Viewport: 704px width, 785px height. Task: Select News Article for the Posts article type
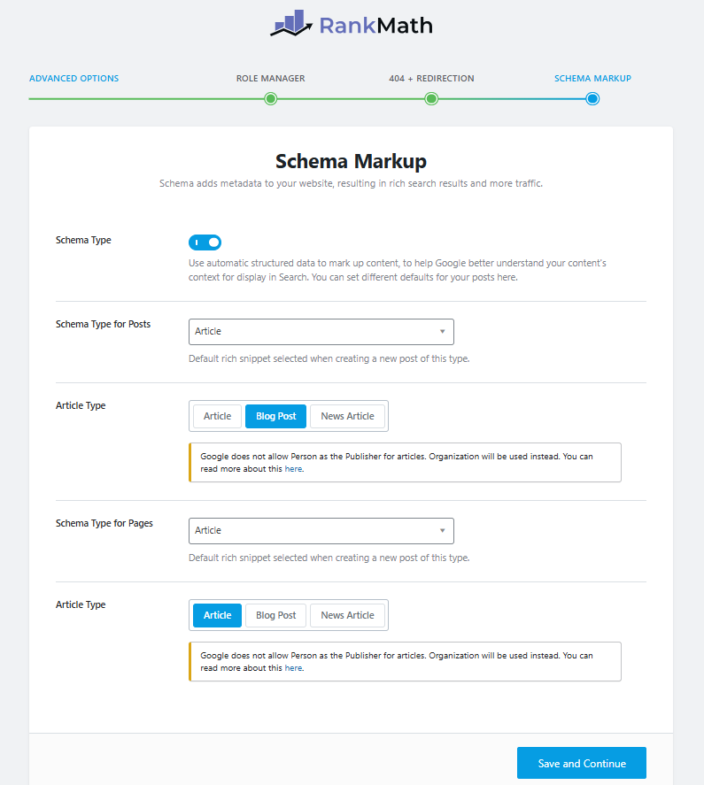pos(347,415)
